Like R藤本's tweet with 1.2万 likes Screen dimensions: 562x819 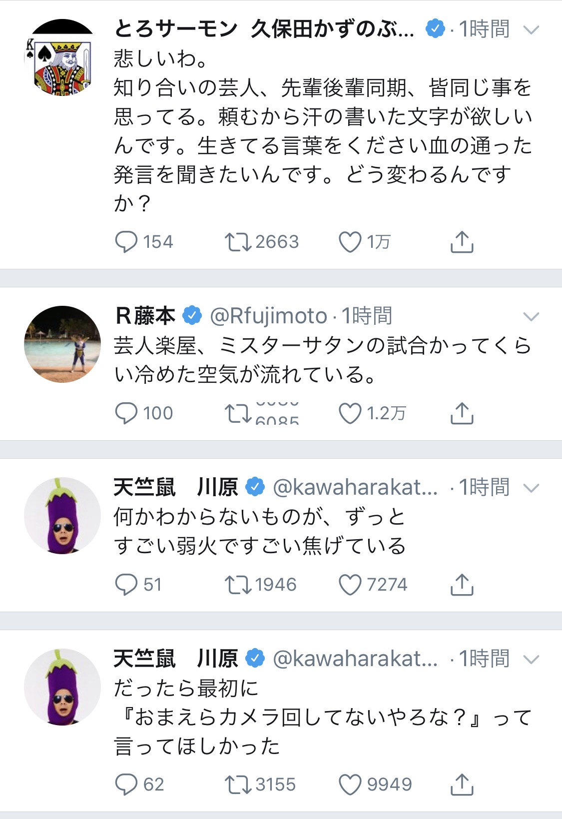(x=350, y=414)
